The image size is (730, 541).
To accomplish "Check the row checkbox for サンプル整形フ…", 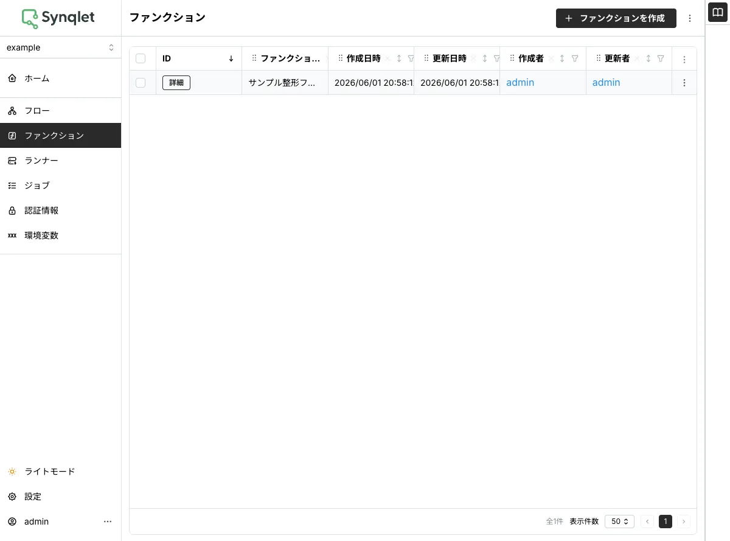I will [141, 83].
